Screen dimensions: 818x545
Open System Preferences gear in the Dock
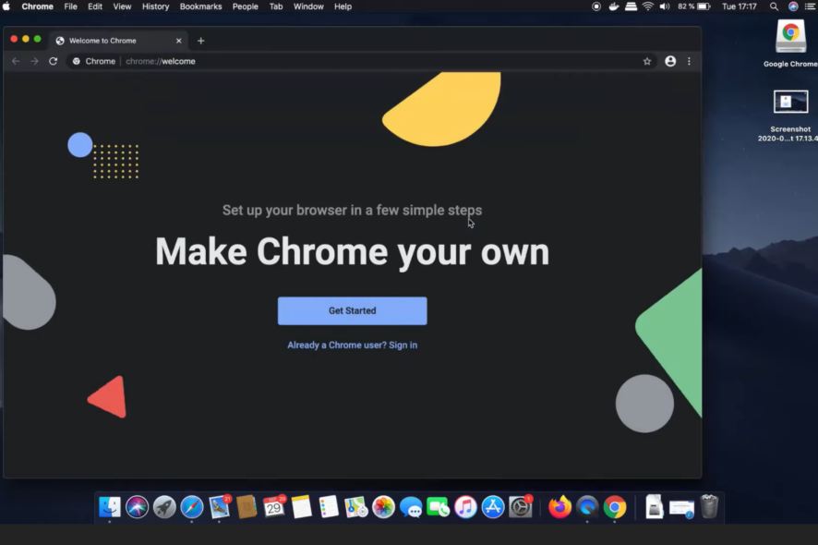pos(520,507)
